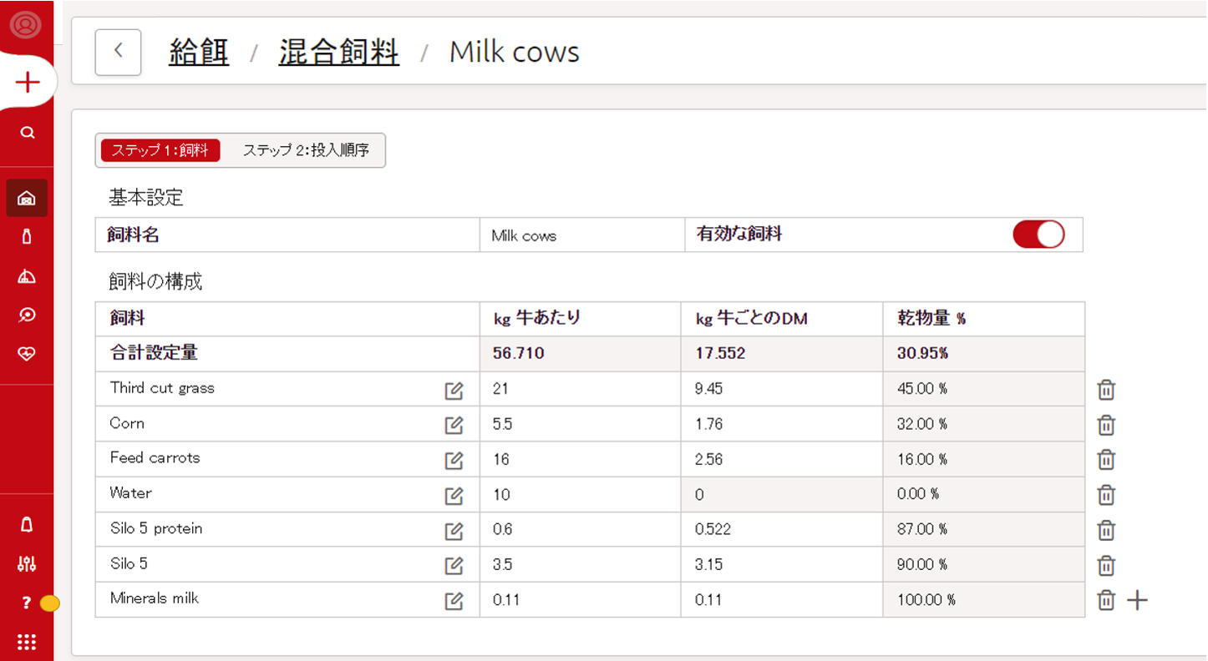1208x661 pixels.
Task: Switch to ステップ 2:投入順序 tab
Action: coord(306,150)
